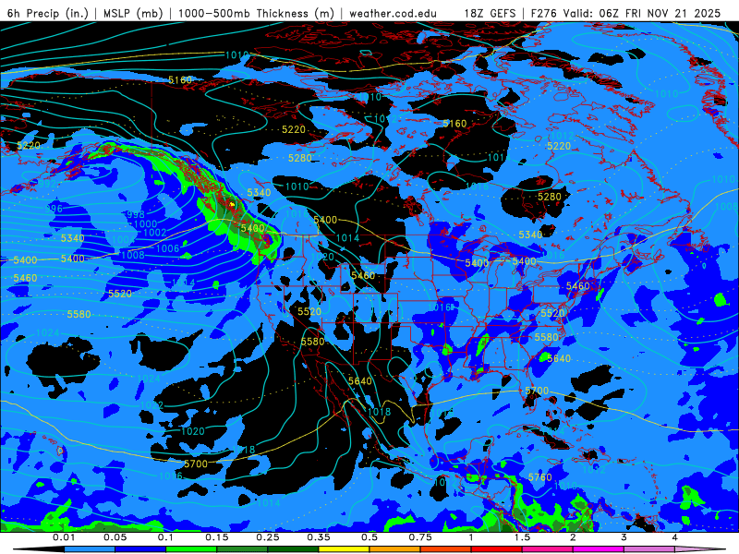Click the '1.5' legend value

(522, 537)
